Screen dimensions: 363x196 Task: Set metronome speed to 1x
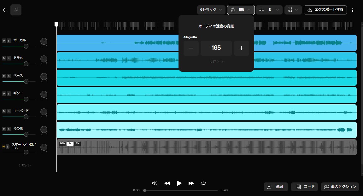pyautogui.click(x=70, y=144)
